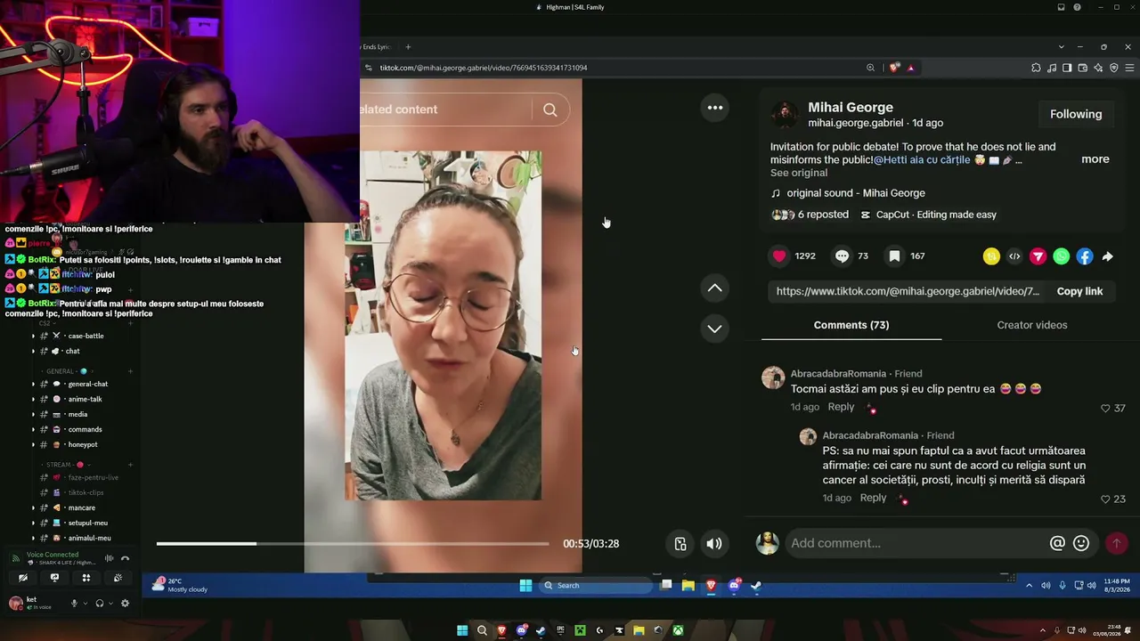Insert a mention with the @ icon
This screenshot has height=641, width=1140.
click(x=1057, y=543)
